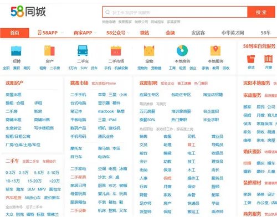This screenshot has height=217, width=277.
Task: Focus the main search input field
Action: click(175, 12)
